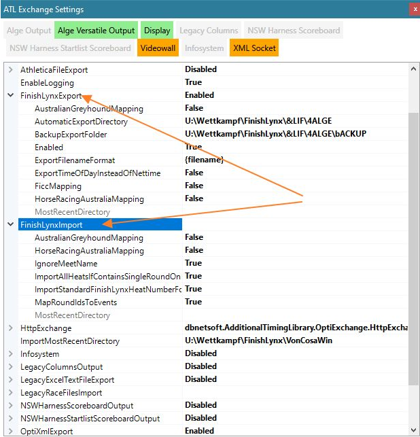Click the vertical scrollbar of the property grid
The height and width of the screenshot is (437, 420).
pos(414,238)
